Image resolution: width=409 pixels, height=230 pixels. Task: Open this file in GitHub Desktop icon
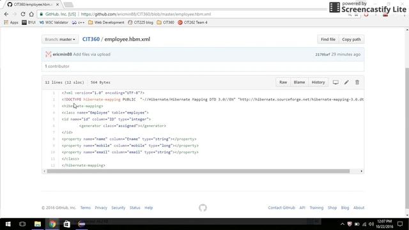click(x=336, y=82)
